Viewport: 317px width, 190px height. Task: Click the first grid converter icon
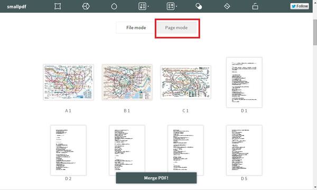pyautogui.click(x=142, y=6)
